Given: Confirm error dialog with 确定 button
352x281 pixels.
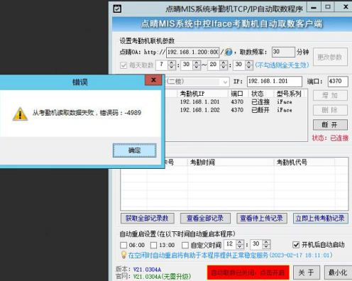Looking at the screenshot, I should [x=134, y=150].
